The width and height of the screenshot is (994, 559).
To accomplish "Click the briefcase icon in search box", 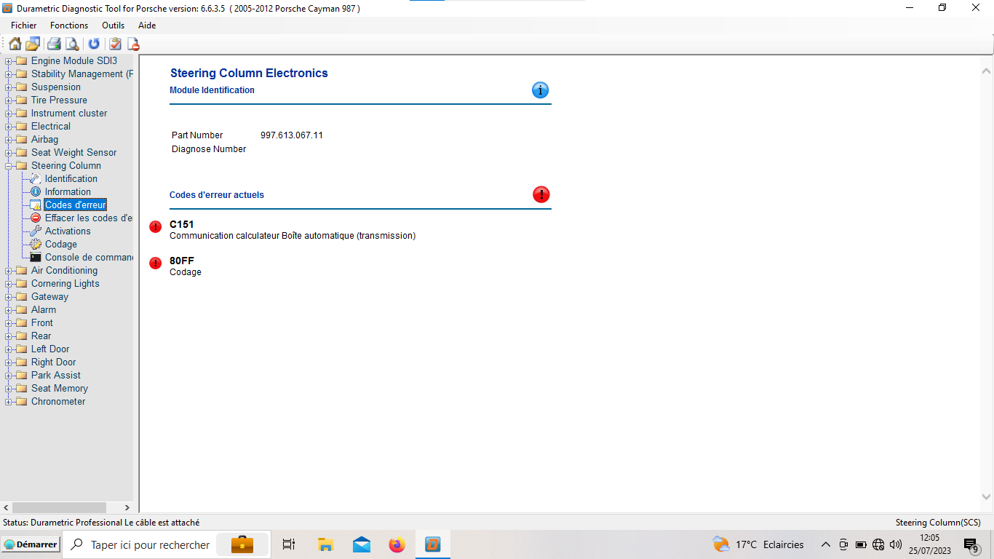I will click(x=242, y=544).
